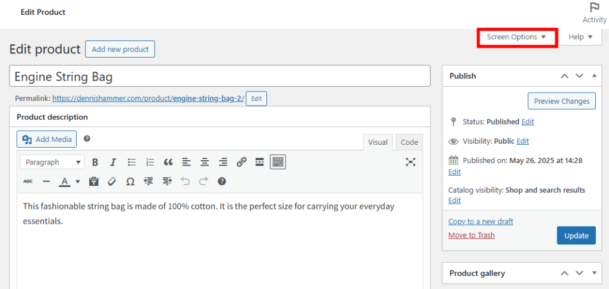Insert a blockquote
The image size is (609, 289).
(x=168, y=162)
